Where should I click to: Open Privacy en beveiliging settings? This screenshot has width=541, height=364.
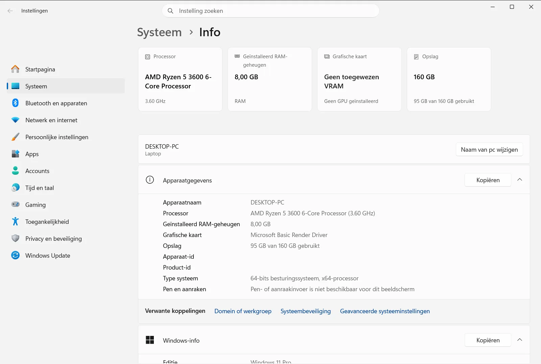coord(66,238)
